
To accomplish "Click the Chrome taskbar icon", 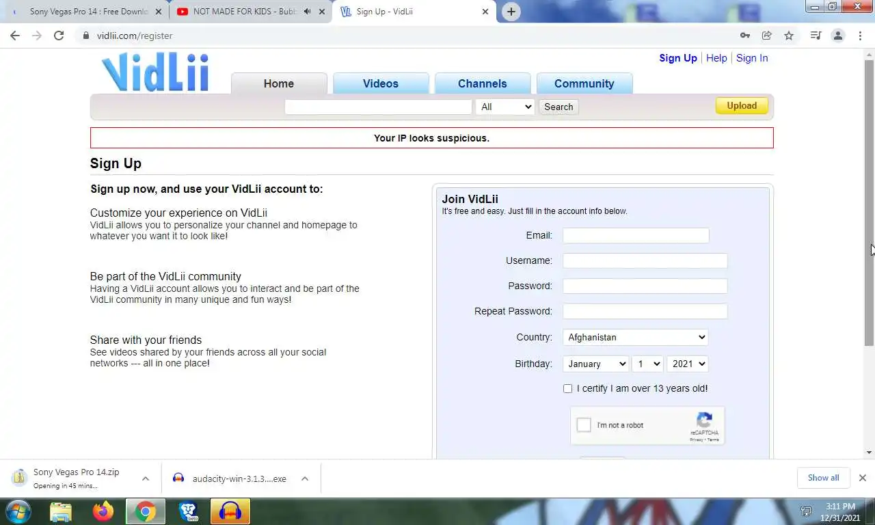I will pyautogui.click(x=145, y=511).
